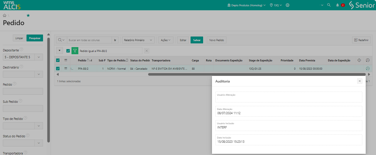Click the header search magnifier

(x=329, y=5)
